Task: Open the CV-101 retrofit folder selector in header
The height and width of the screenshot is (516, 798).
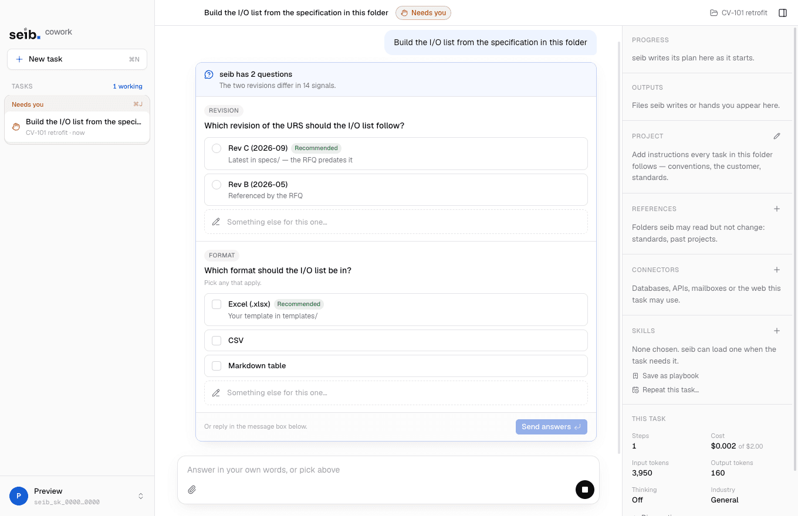Action: [738, 13]
